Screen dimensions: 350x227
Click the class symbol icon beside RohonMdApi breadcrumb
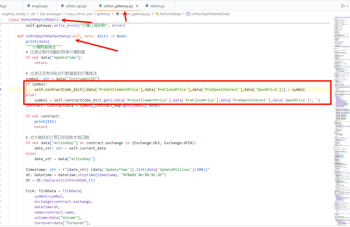coord(157,14)
